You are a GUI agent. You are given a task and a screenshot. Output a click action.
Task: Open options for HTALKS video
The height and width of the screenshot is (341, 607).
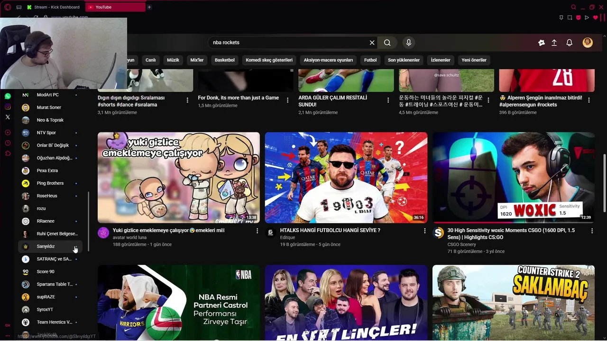(x=424, y=231)
